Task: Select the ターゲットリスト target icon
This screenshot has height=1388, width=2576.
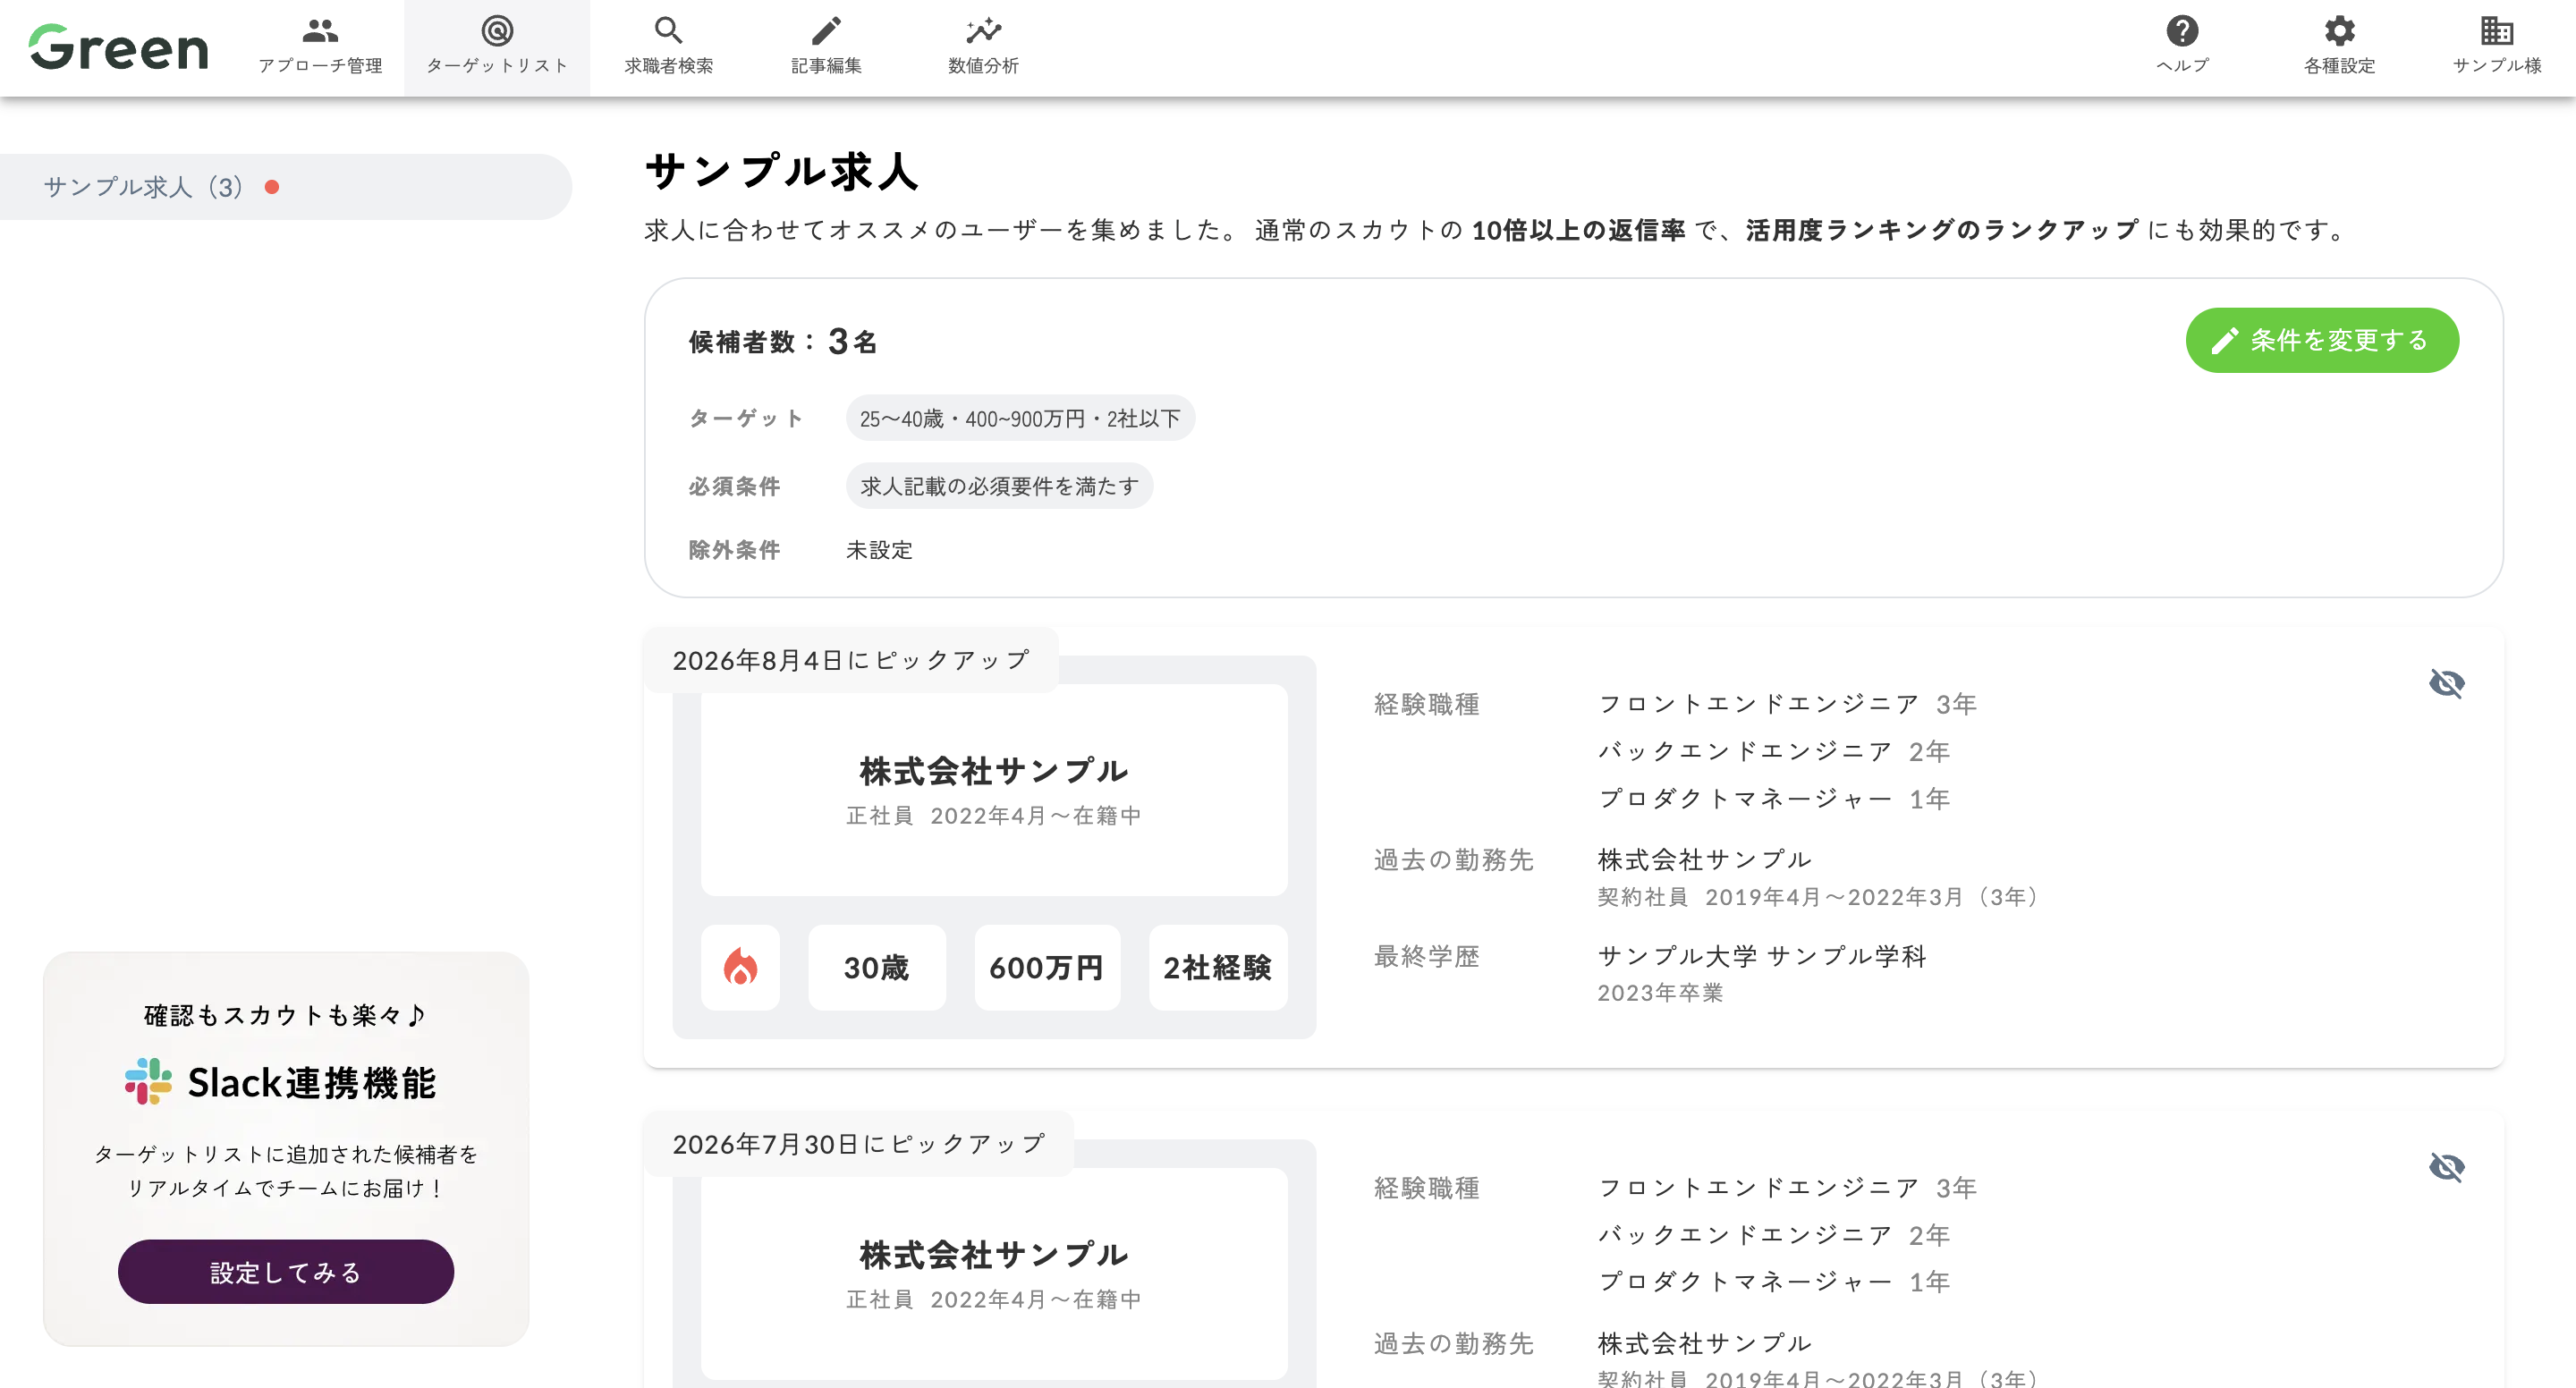Action: click(x=497, y=31)
